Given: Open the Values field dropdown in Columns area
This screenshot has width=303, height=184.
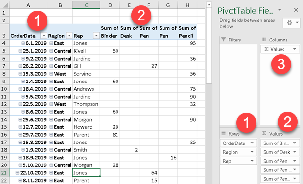Looking at the screenshot, I should tap(295, 49).
